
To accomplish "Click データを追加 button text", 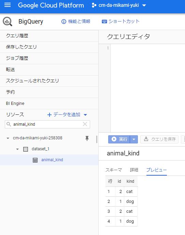I will [x=67, y=115].
